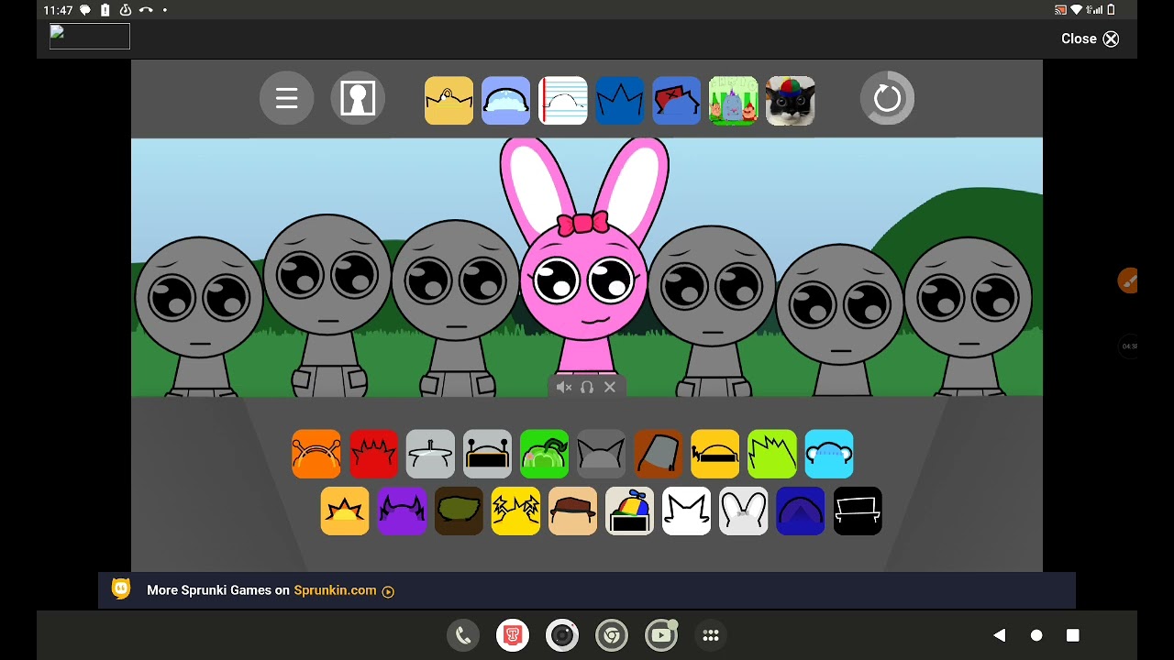This screenshot has width=1174, height=660.
Task: Open the red app icon in dock
Action: point(513,635)
